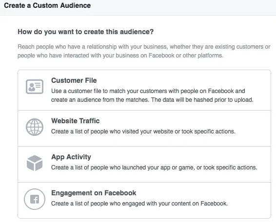Click the Customer File ID card icon
The width and height of the screenshot is (276, 224).
(x=35, y=87)
